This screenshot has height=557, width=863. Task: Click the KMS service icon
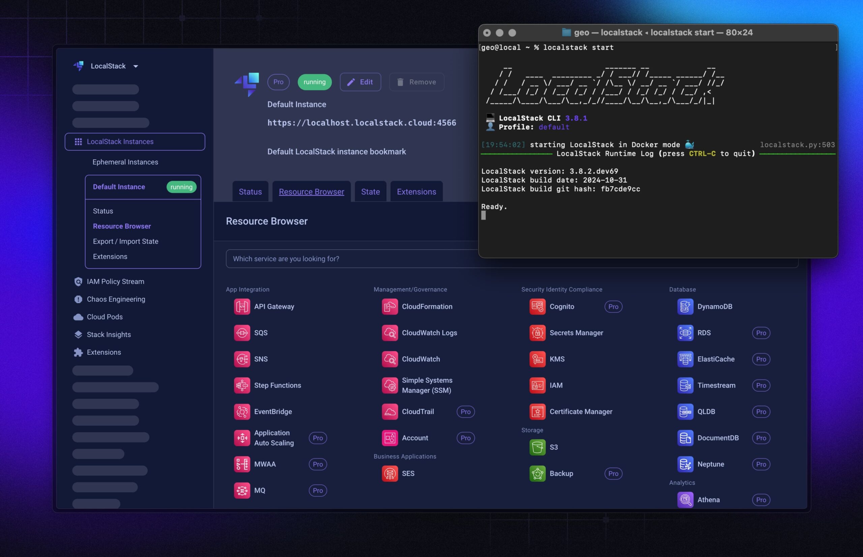[537, 359]
